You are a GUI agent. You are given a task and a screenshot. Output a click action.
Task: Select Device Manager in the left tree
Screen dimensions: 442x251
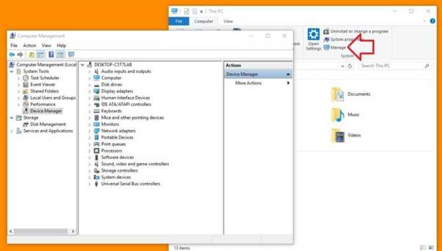[46, 111]
